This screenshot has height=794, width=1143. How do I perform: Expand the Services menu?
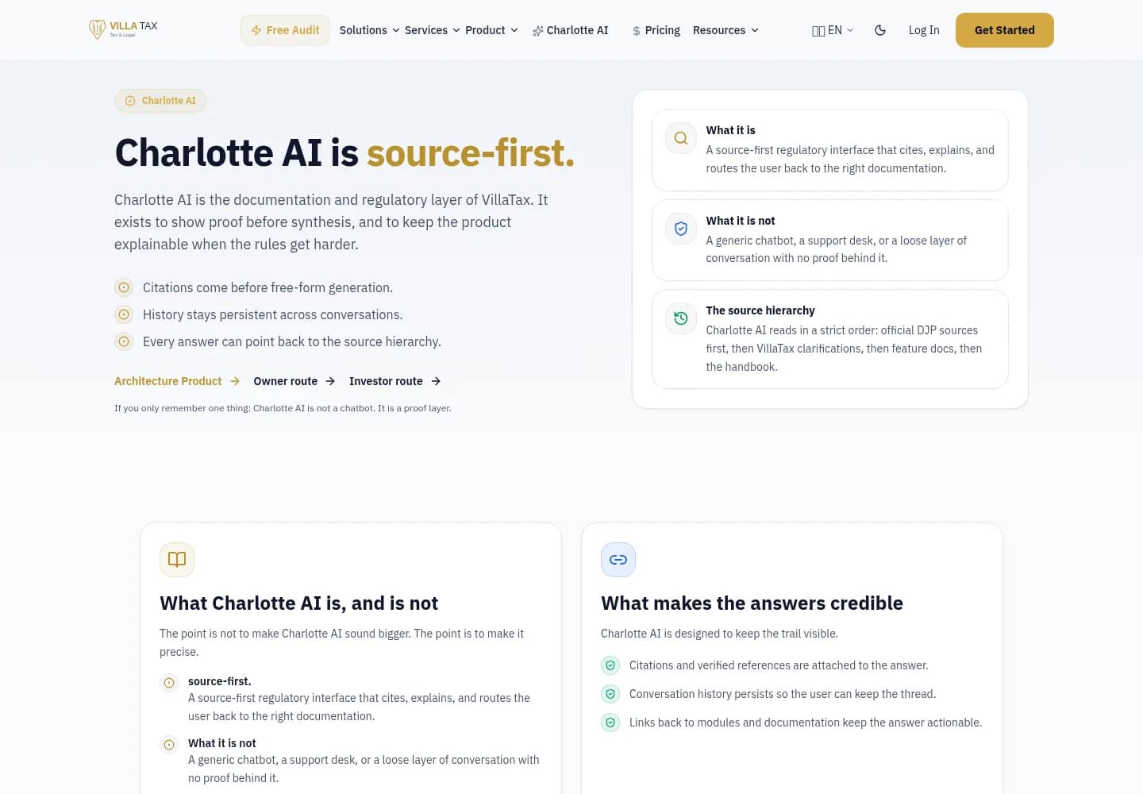click(x=432, y=30)
